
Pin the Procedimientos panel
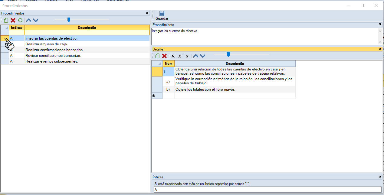(147, 13)
